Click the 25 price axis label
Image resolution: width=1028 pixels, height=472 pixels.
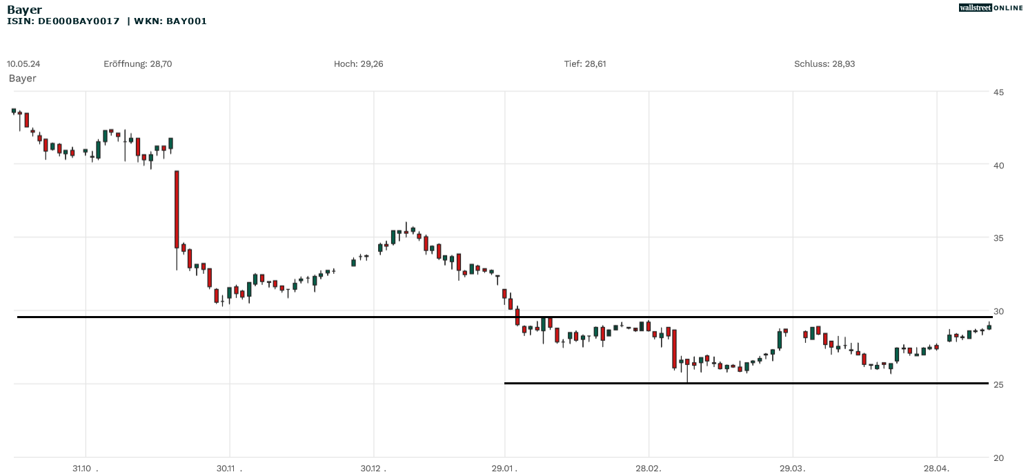998,384
